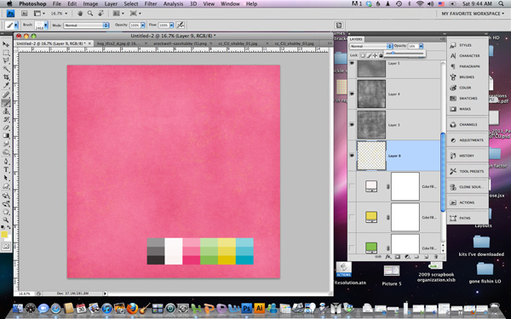Viewport: 511px width, 319px height.
Task: Open the Actions panel
Action: tap(468, 202)
